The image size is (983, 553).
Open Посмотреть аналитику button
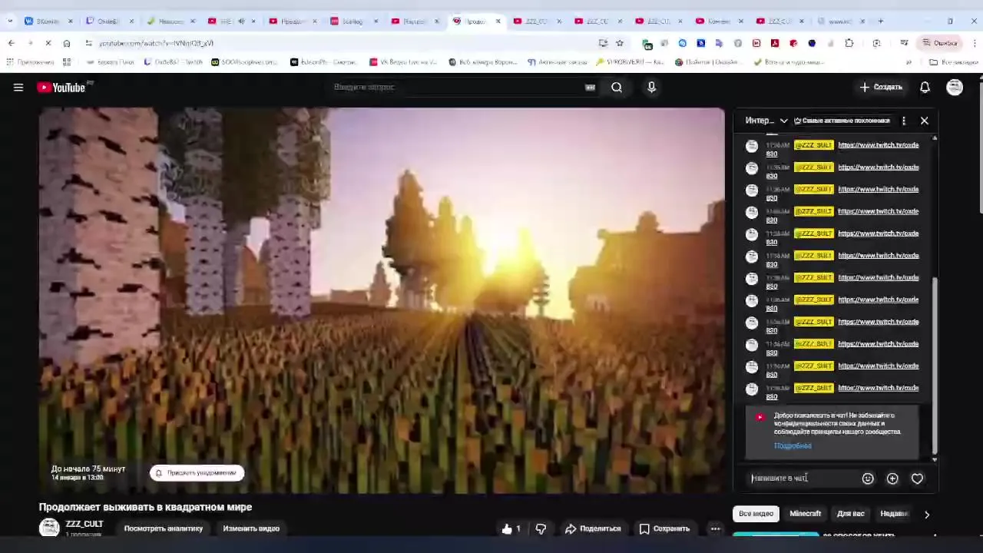pyautogui.click(x=164, y=528)
